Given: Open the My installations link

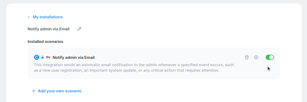Looking at the screenshot, I should 48,17.
